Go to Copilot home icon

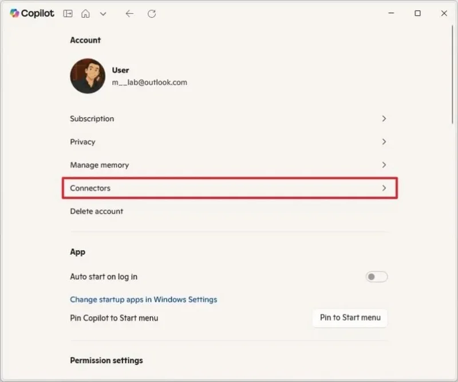[x=85, y=13]
